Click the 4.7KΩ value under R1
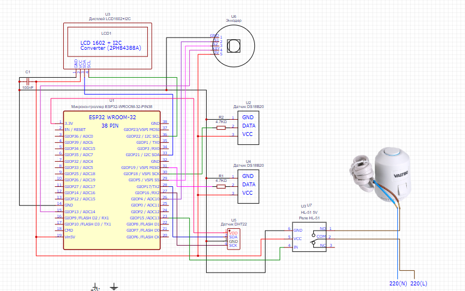Screen dimensions: 465x291 pos(221,180)
